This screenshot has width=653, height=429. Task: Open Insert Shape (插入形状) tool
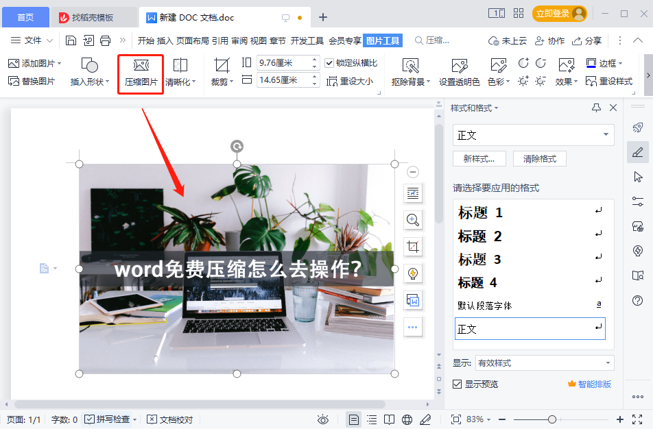[x=90, y=72]
